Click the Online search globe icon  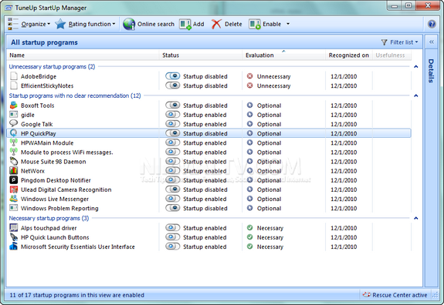[129, 24]
